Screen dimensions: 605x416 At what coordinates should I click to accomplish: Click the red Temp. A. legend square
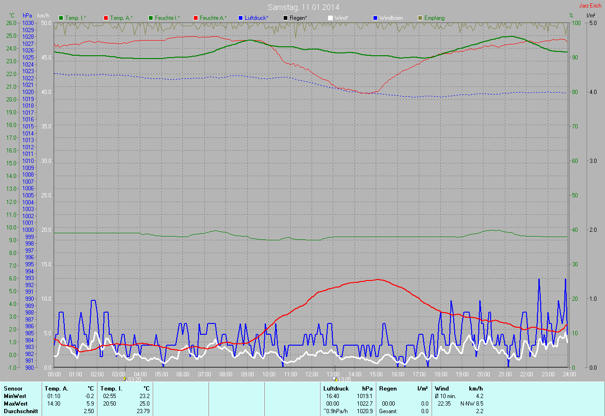106,18
